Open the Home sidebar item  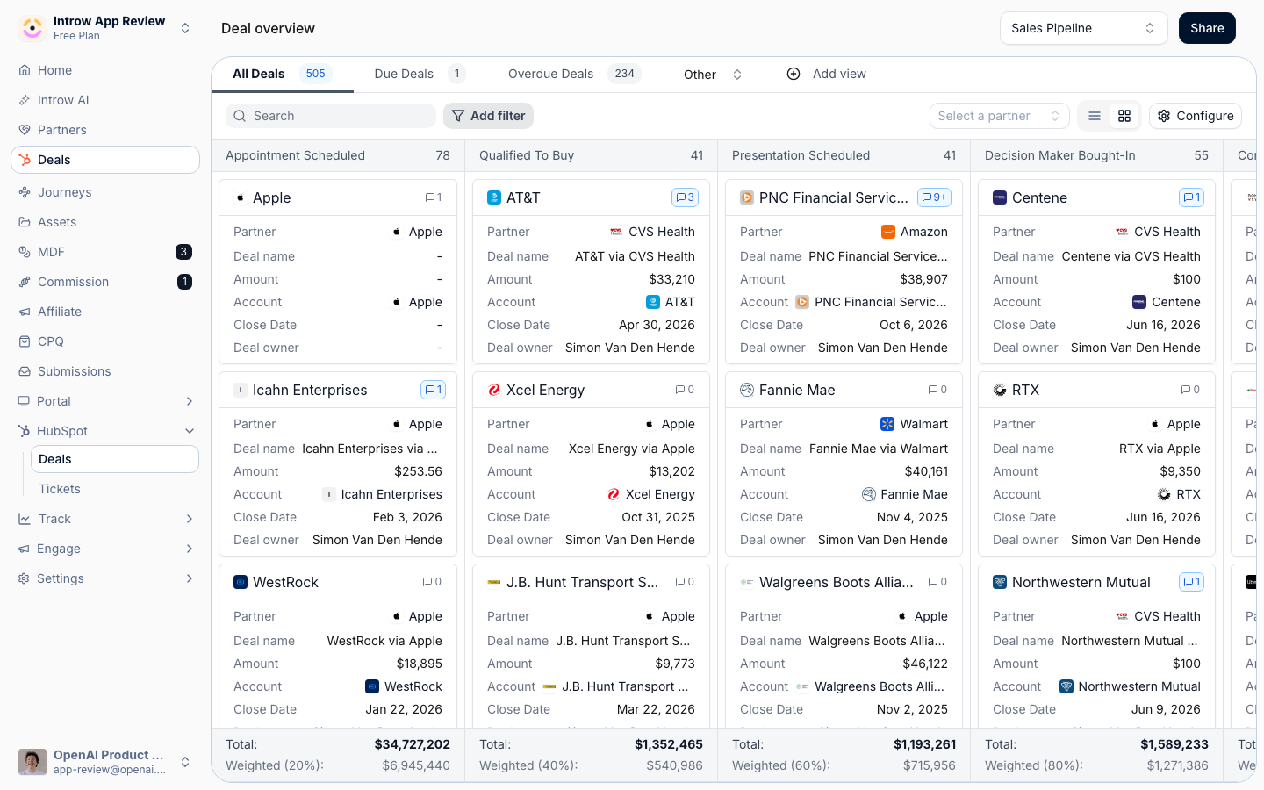105,70
